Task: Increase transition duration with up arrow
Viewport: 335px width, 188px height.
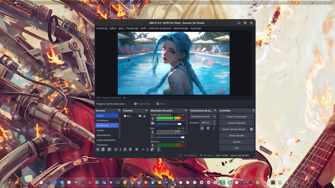Action: pyautogui.click(x=214, y=121)
